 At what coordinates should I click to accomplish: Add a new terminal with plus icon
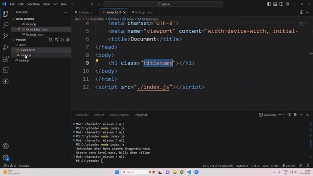coord(280,115)
